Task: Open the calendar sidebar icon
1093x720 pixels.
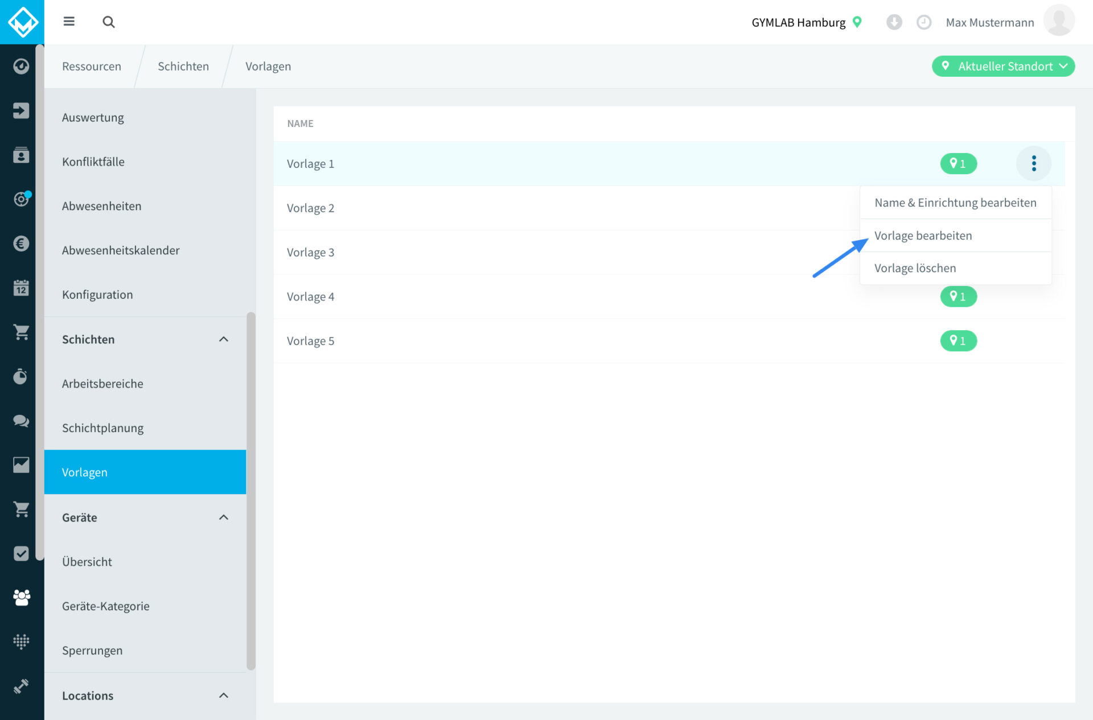Action: tap(21, 288)
